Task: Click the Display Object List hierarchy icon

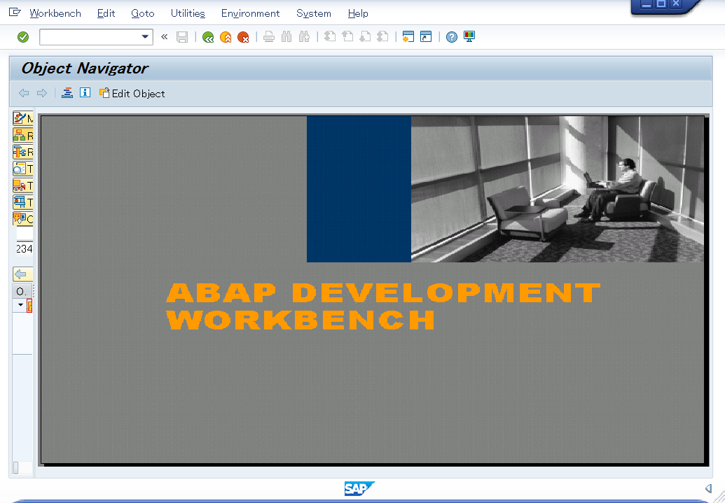Action: pos(67,93)
